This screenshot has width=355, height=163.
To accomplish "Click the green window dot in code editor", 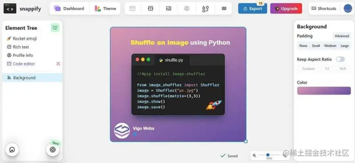I will 148,60.
